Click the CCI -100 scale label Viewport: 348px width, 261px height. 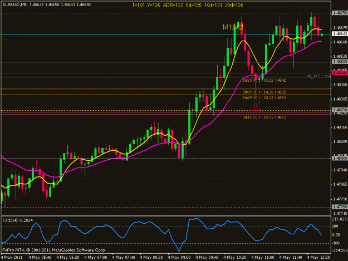336,243
